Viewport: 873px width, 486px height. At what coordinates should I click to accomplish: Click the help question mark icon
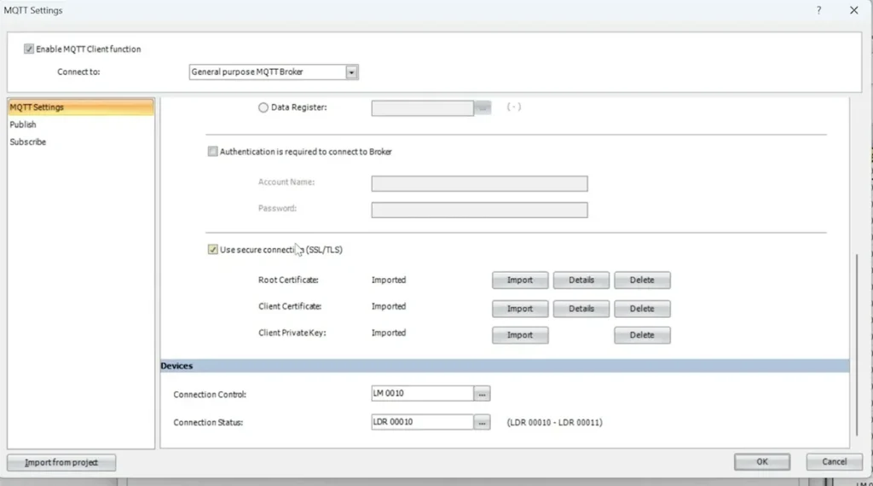tap(818, 10)
